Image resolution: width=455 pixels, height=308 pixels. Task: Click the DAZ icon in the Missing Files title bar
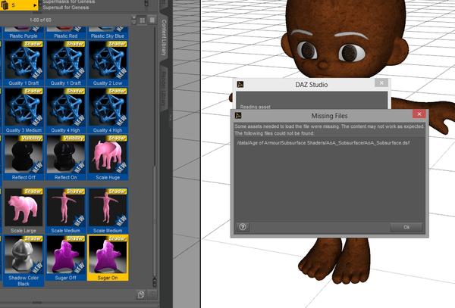[238, 116]
